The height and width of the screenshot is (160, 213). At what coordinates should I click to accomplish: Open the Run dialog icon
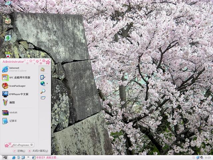coord(43,98)
